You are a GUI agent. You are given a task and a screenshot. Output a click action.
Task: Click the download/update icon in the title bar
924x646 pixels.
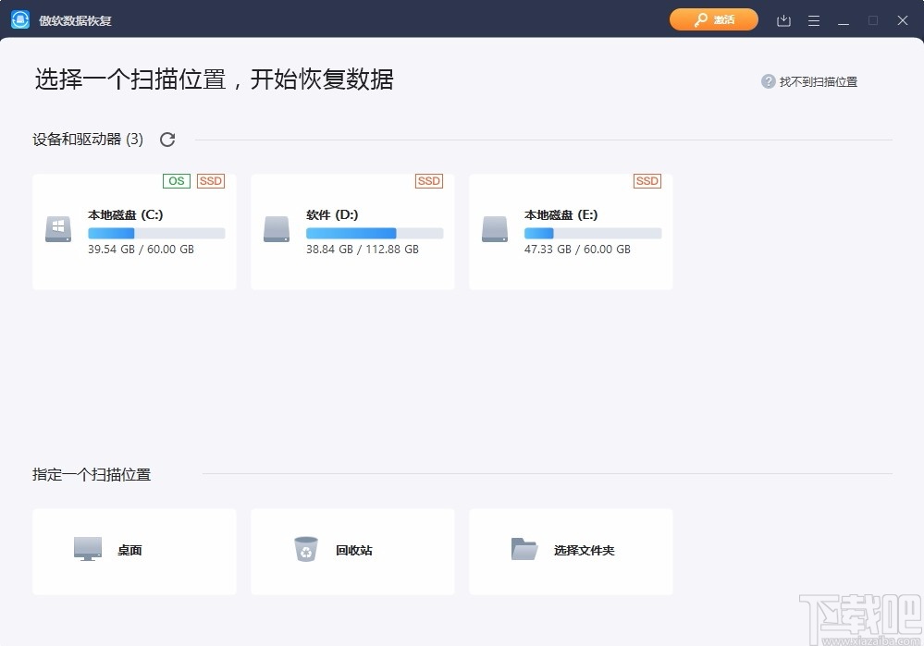point(782,19)
